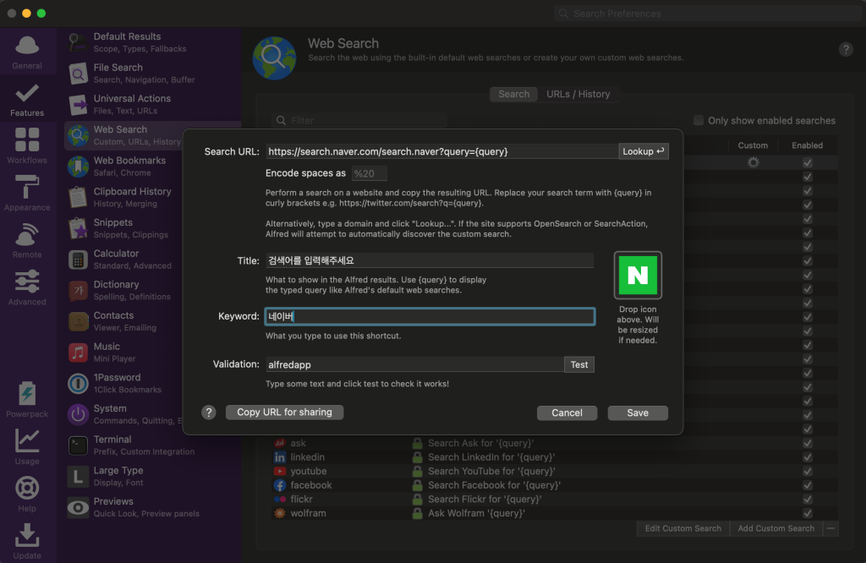Click Lookup next to Search URL

pyautogui.click(x=644, y=151)
